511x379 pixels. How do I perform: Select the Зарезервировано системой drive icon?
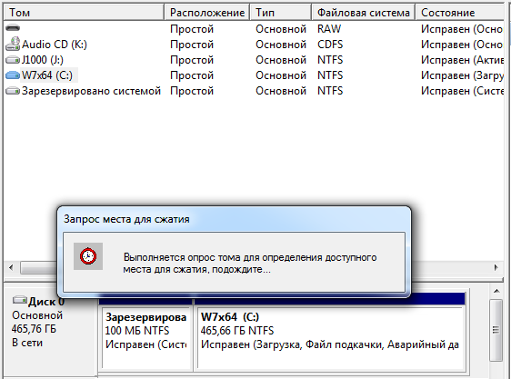[x=13, y=91]
